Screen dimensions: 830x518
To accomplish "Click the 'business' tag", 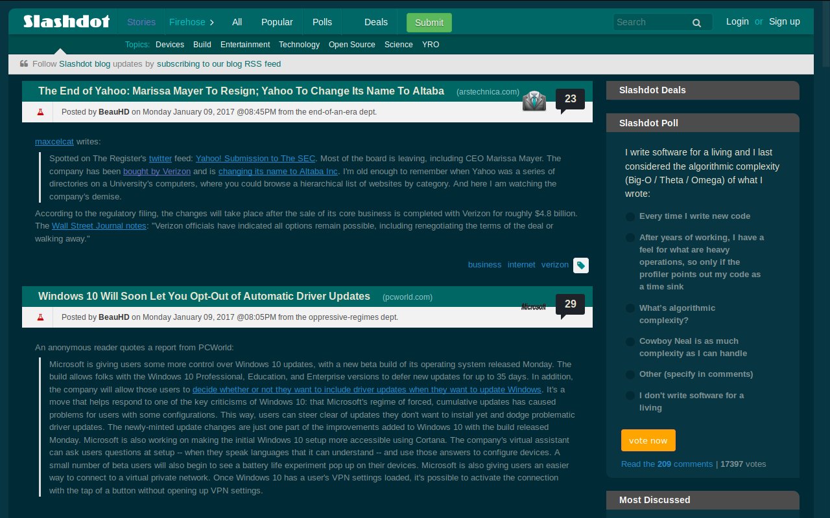I will pos(484,264).
